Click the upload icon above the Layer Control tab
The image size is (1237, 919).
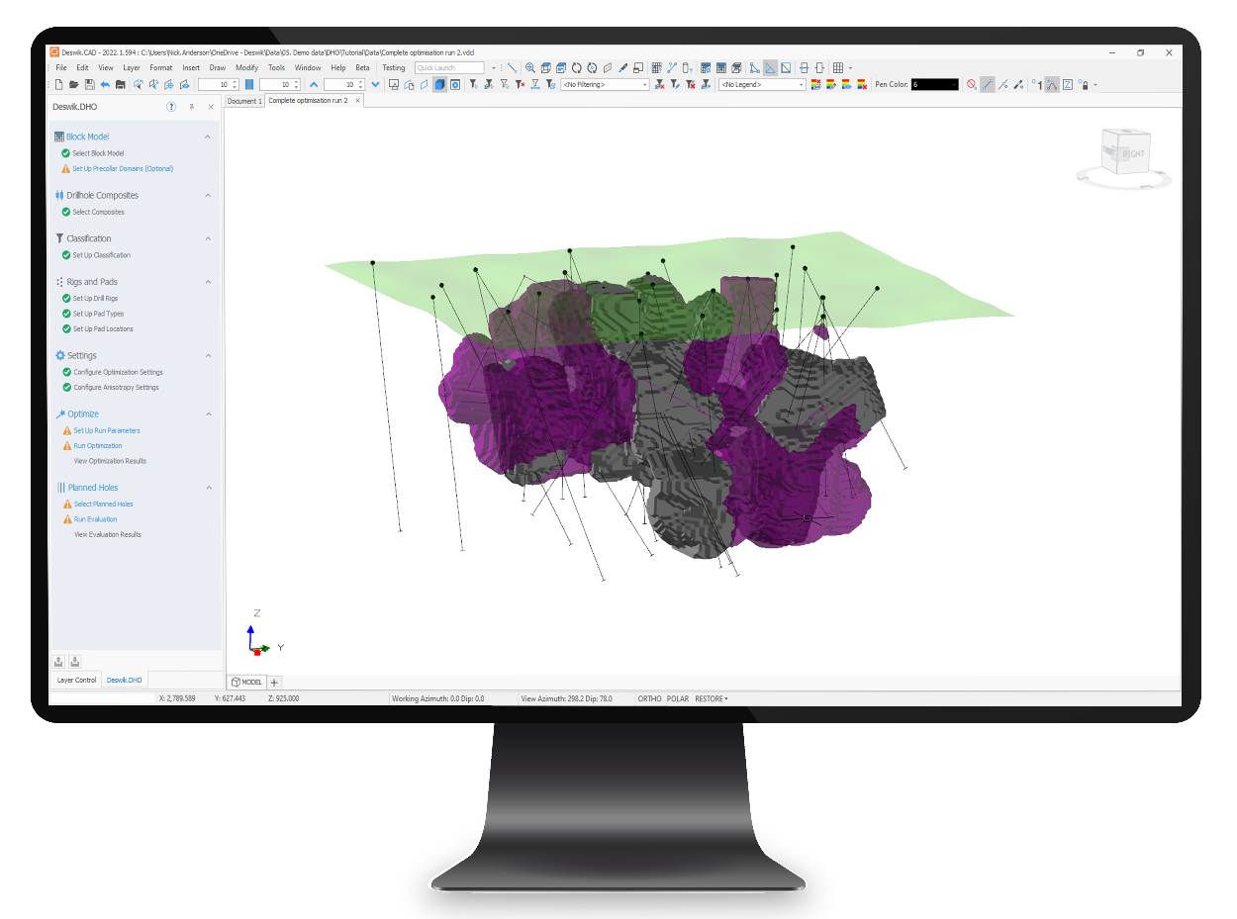(59, 662)
